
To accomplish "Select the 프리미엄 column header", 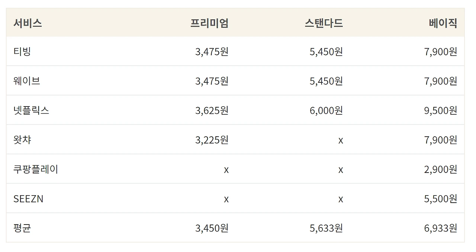I will 209,23.
